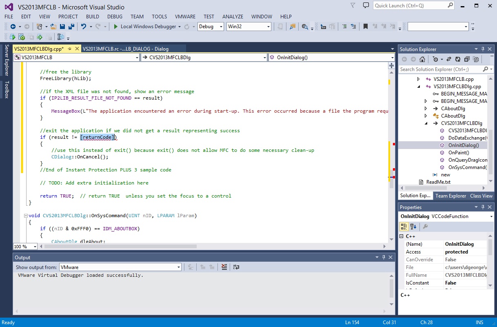Viewport: 497px width, 327px height.
Task: Switch to the Team Explorer tab
Action: pos(450,196)
